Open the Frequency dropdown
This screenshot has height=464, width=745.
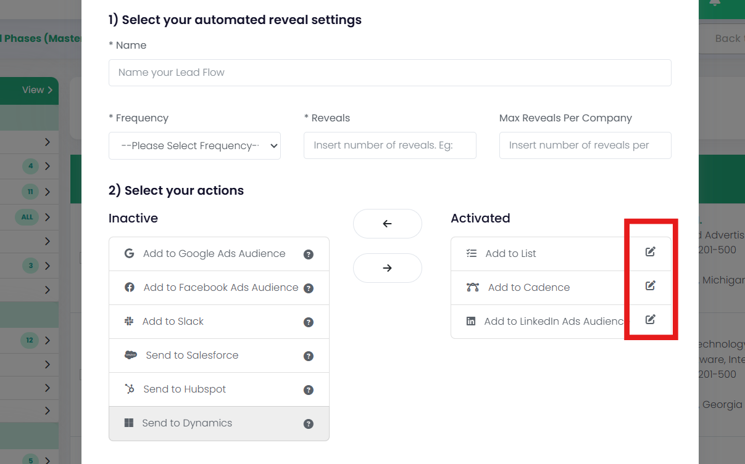pos(194,146)
